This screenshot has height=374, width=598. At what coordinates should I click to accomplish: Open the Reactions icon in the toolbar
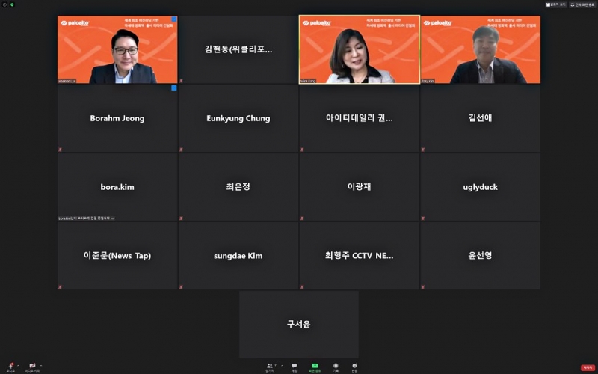tap(354, 367)
